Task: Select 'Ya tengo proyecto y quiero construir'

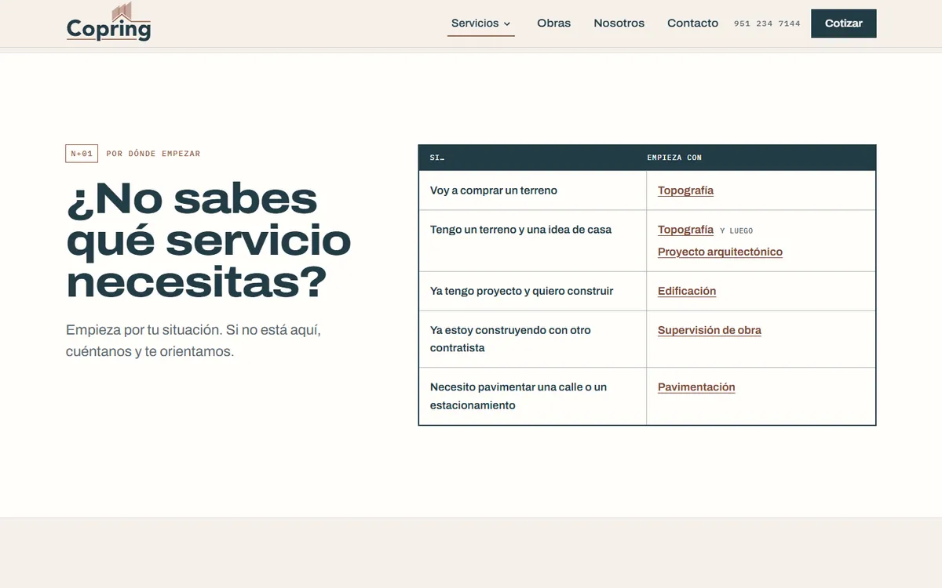Action: pos(521,291)
